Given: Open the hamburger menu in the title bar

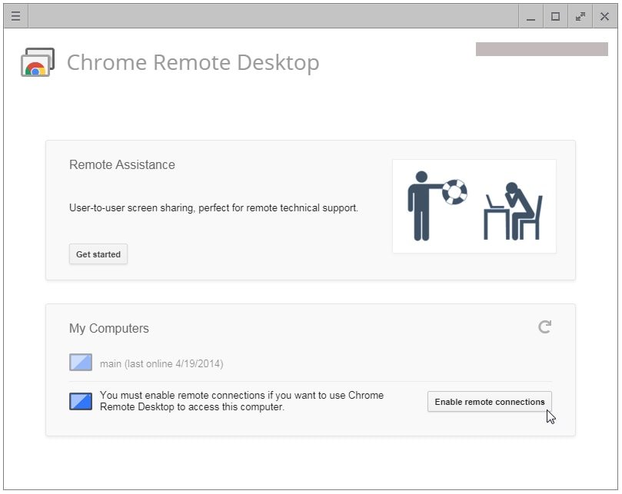Looking at the screenshot, I should pyautogui.click(x=16, y=16).
